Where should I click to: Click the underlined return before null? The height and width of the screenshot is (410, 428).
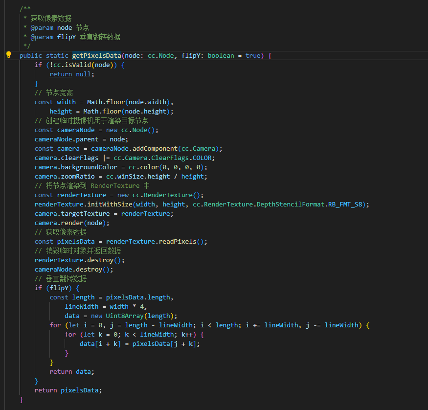61,74
